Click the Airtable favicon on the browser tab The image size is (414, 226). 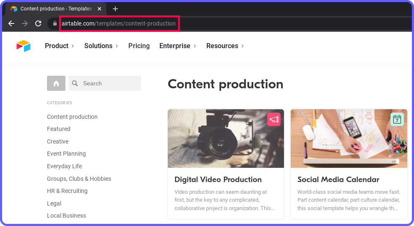[x=14, y=9]
